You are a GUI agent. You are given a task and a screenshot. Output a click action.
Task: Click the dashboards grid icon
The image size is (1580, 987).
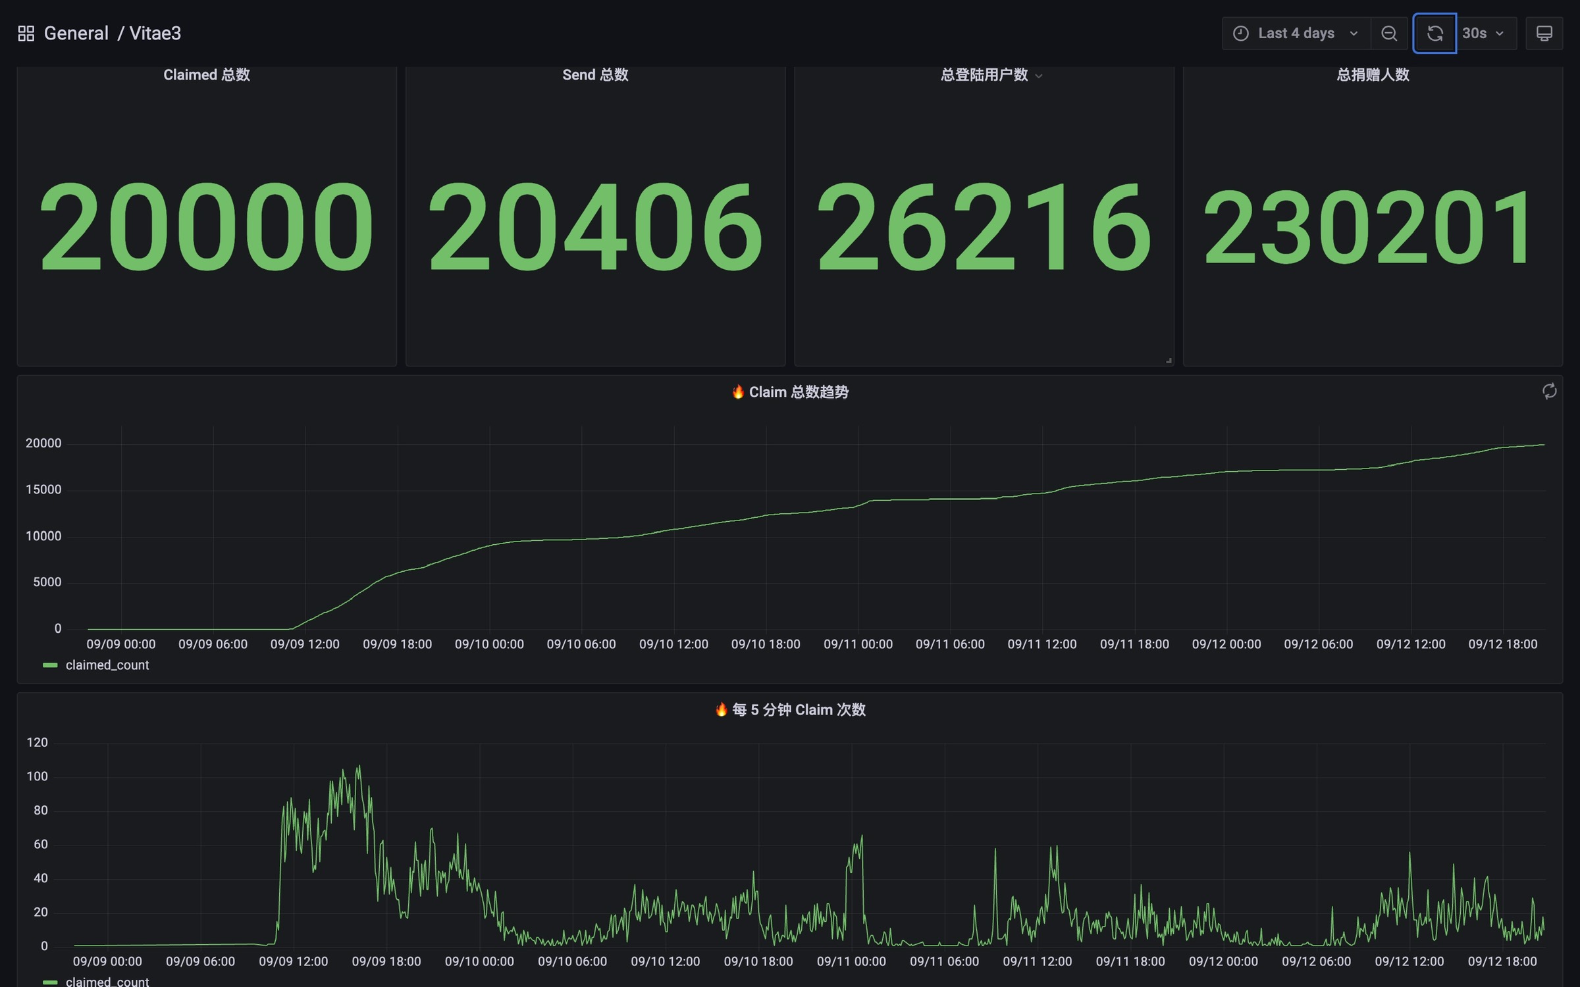tap(26, 34)
